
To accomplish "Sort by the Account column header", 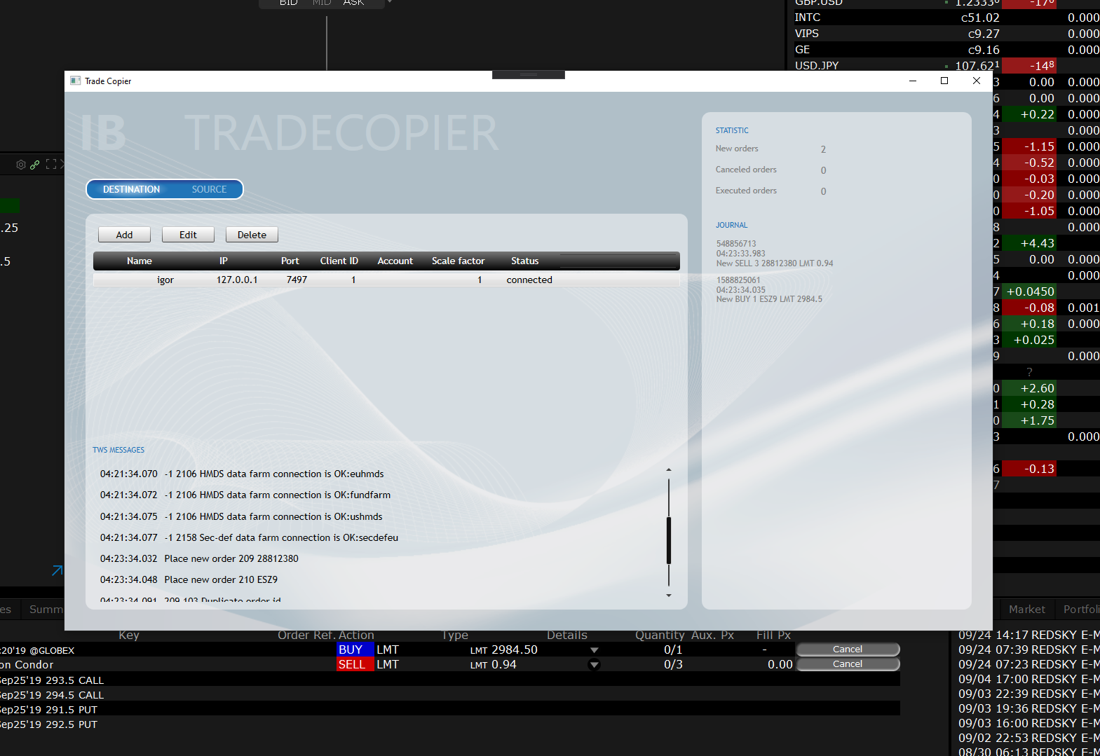I will (x=395, y=261).
